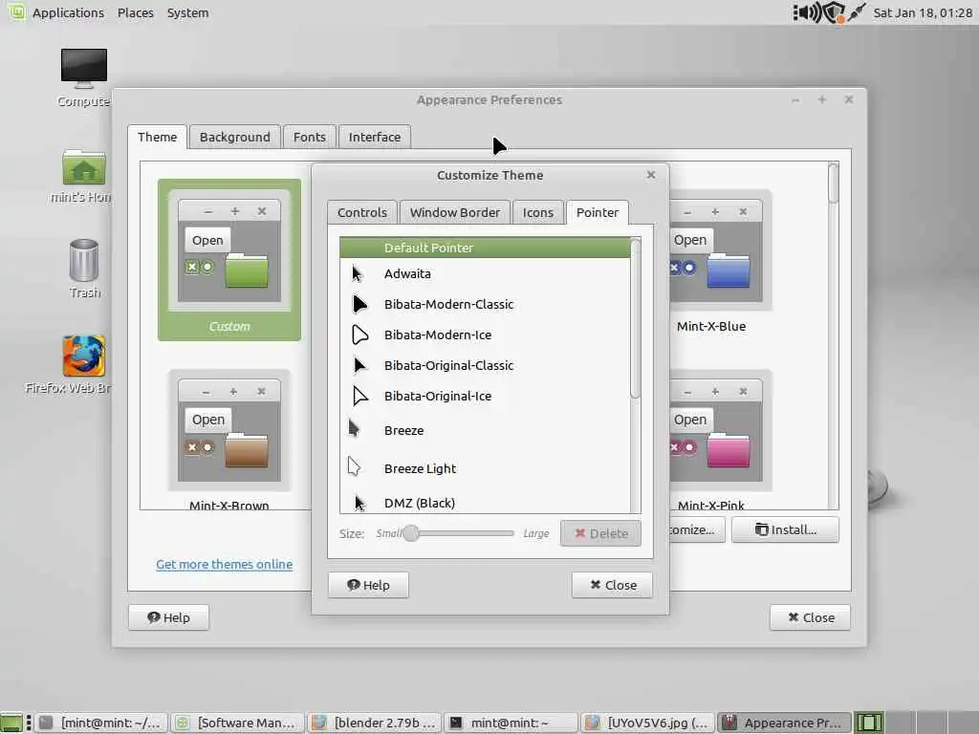The height and width of the screenshot is (734, 979).
Task: Select the Custom theme thumbnail
Action: (229, 260)
